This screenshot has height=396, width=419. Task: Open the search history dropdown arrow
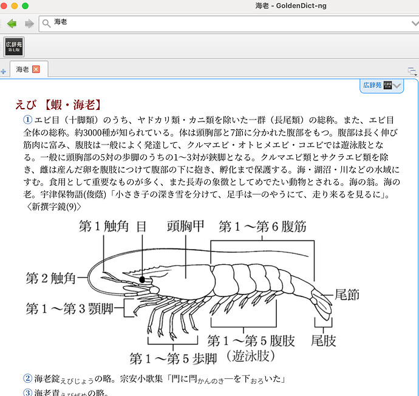(x=415, y=24)
